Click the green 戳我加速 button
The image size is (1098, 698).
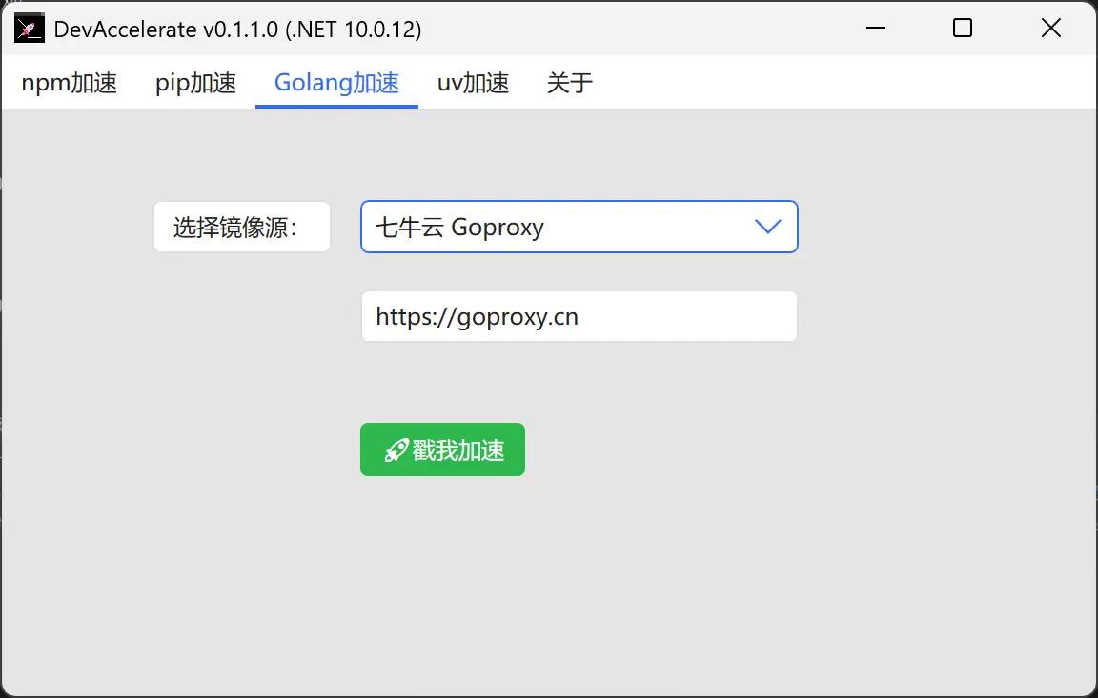(442, 449)
